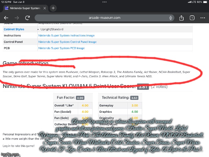Click the Graphics 4.50 value
The width and height of the screenshot is (209, 157).
135,112
